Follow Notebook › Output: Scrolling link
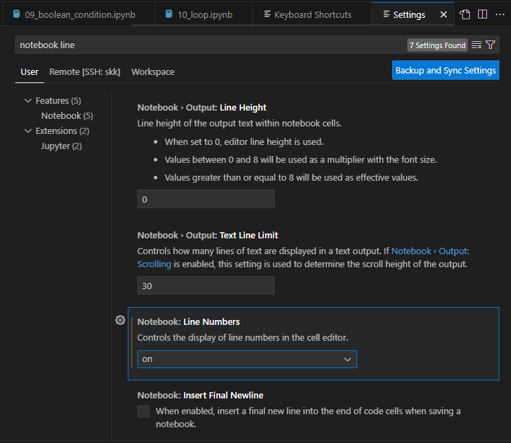Viewport: 511px width, 443px height. point(430,251)
